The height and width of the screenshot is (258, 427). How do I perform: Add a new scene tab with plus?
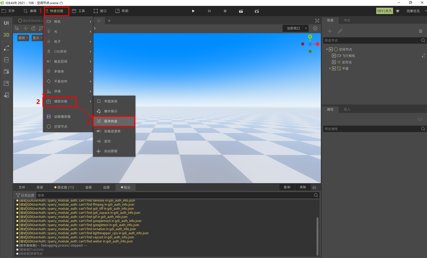[x=109, y=21]
